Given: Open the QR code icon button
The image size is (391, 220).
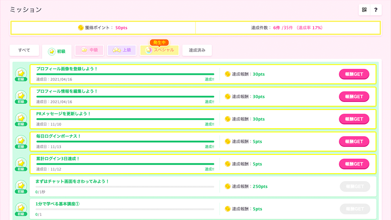Looking at the screenshot, I should 365,10.
